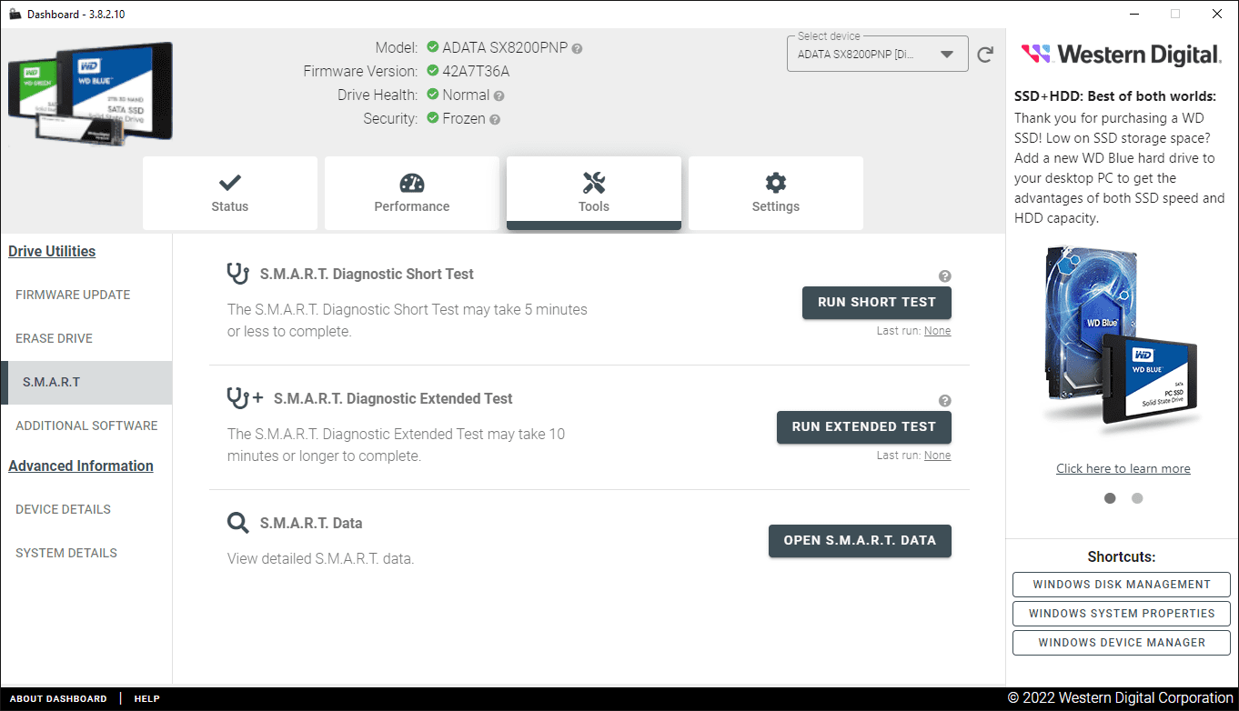Open the Settings tab
The height and width of the screenshot is (711, 1239).
(776, 193)
